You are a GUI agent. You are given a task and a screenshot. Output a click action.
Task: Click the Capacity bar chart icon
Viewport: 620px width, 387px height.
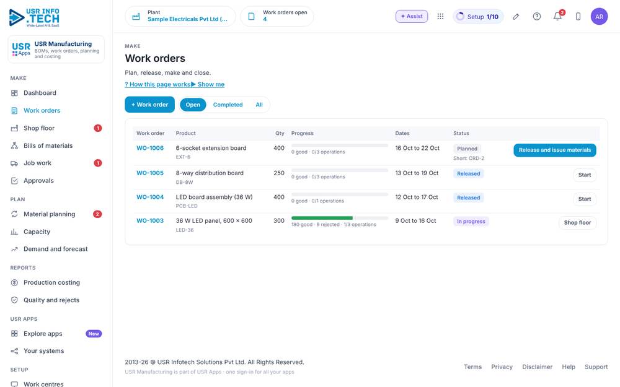[14, 232]
